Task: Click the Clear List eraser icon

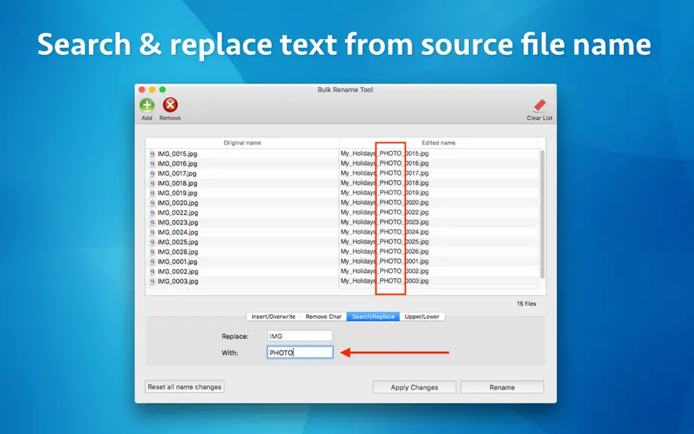Action: pos(539,105)
